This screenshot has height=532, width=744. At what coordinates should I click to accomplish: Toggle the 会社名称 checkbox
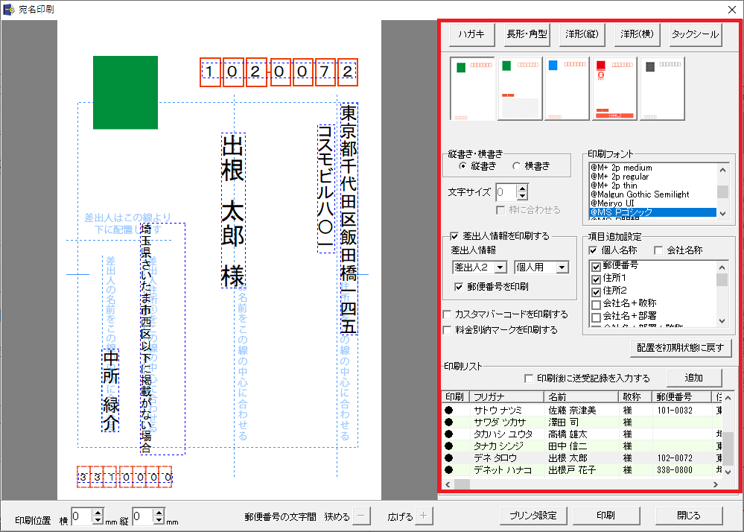point(658,250)
